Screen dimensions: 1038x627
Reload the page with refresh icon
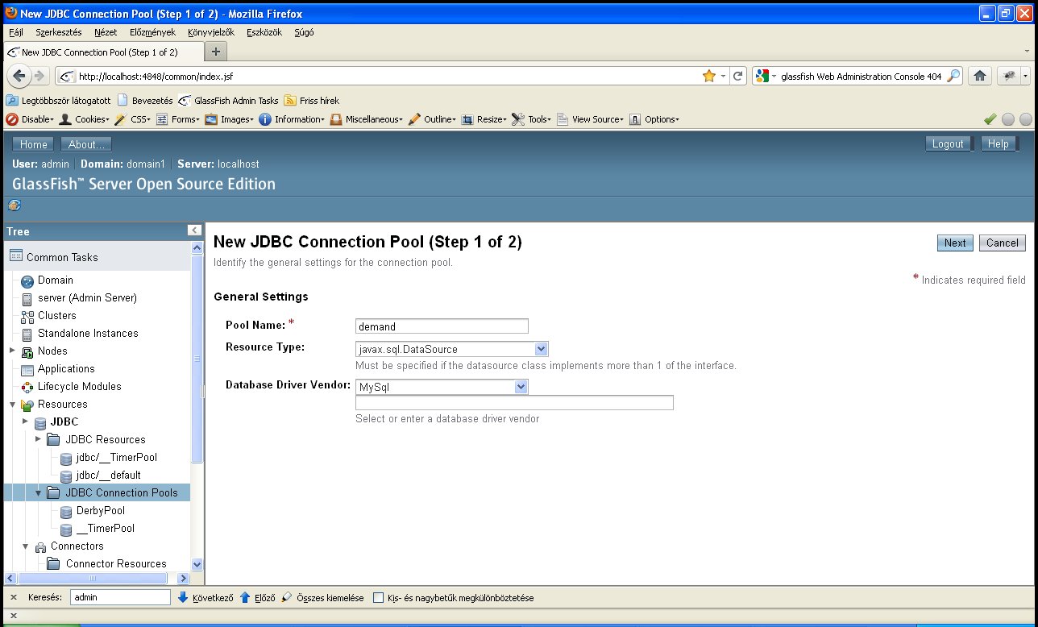point(737,76)
